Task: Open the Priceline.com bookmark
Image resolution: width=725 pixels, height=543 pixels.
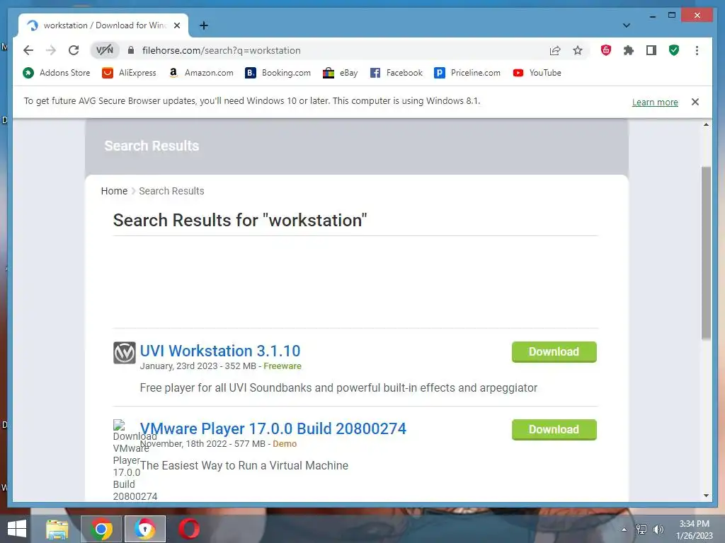Action: 467,73
